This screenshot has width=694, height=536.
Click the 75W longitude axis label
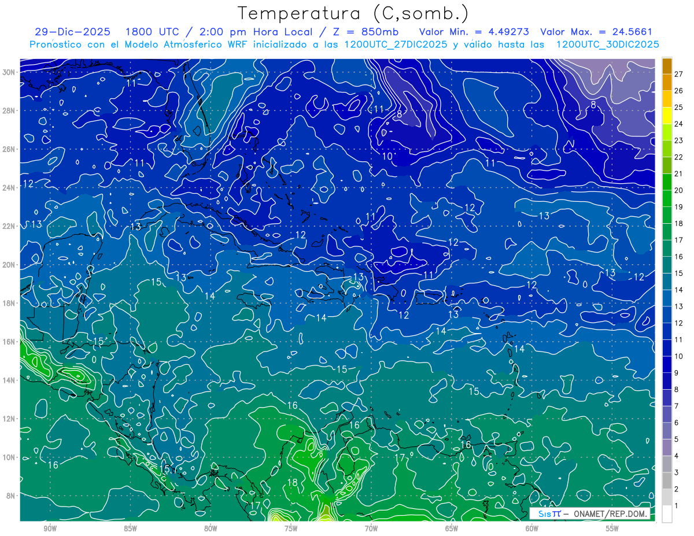[x=291, y=529]
